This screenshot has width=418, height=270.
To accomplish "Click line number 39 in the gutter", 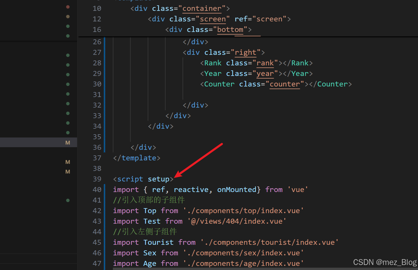I will point(97,179).
